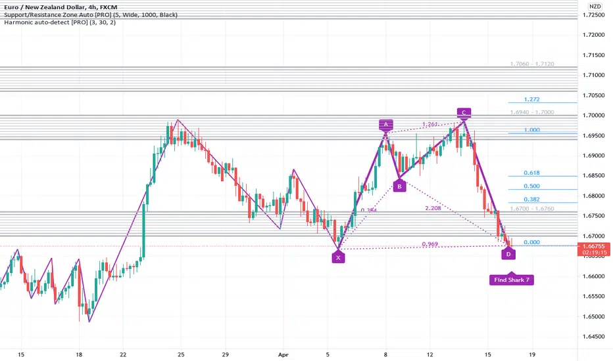Viewport: 613px width, 361px height.
Task: Click the Find Shark 7 label
Action: (511, 280)
